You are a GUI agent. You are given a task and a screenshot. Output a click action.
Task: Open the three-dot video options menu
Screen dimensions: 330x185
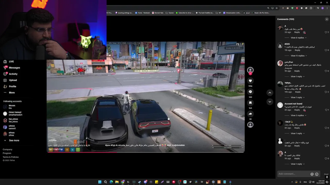[x=240, y=46]
